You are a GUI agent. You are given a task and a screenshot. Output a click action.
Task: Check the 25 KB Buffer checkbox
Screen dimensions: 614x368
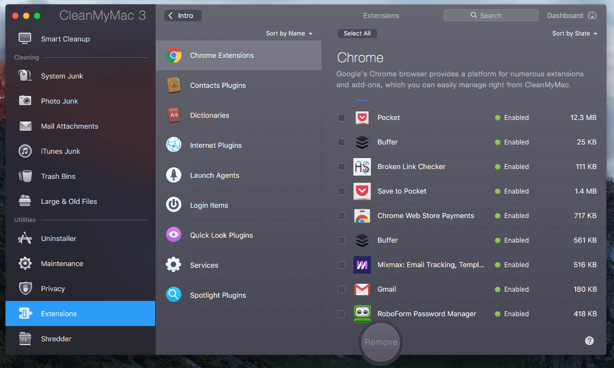(x=341, y=142)
